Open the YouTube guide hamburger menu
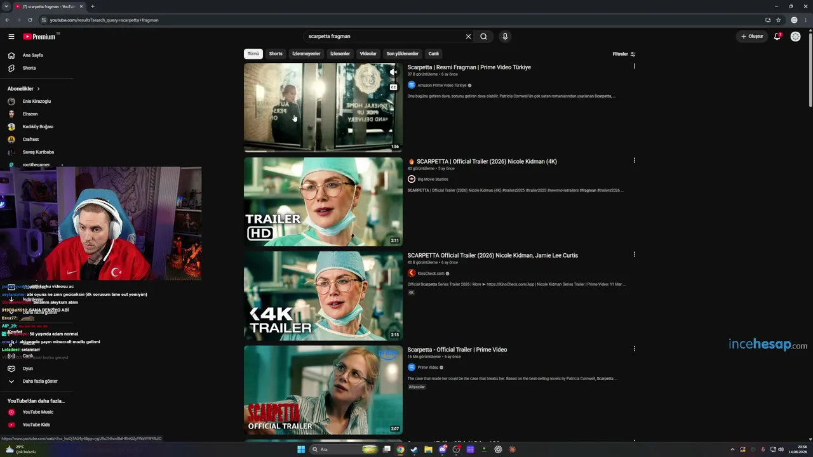This screenshot has width=813, height=457. click(11, 37)
